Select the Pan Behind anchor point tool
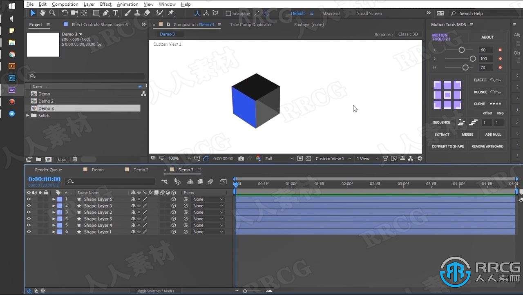Screen dimensions: 523x295 [84, 13]
